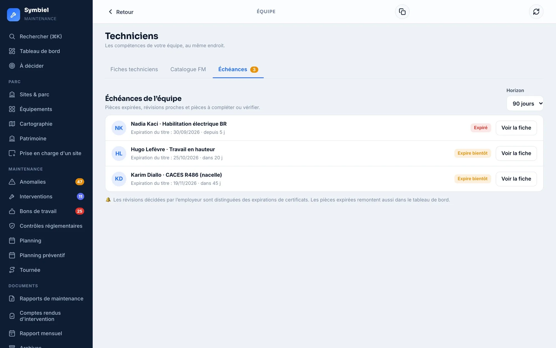Click the refresh icon at top right
This screenshot has height=348, width=556.
click(x=536, y=12)
